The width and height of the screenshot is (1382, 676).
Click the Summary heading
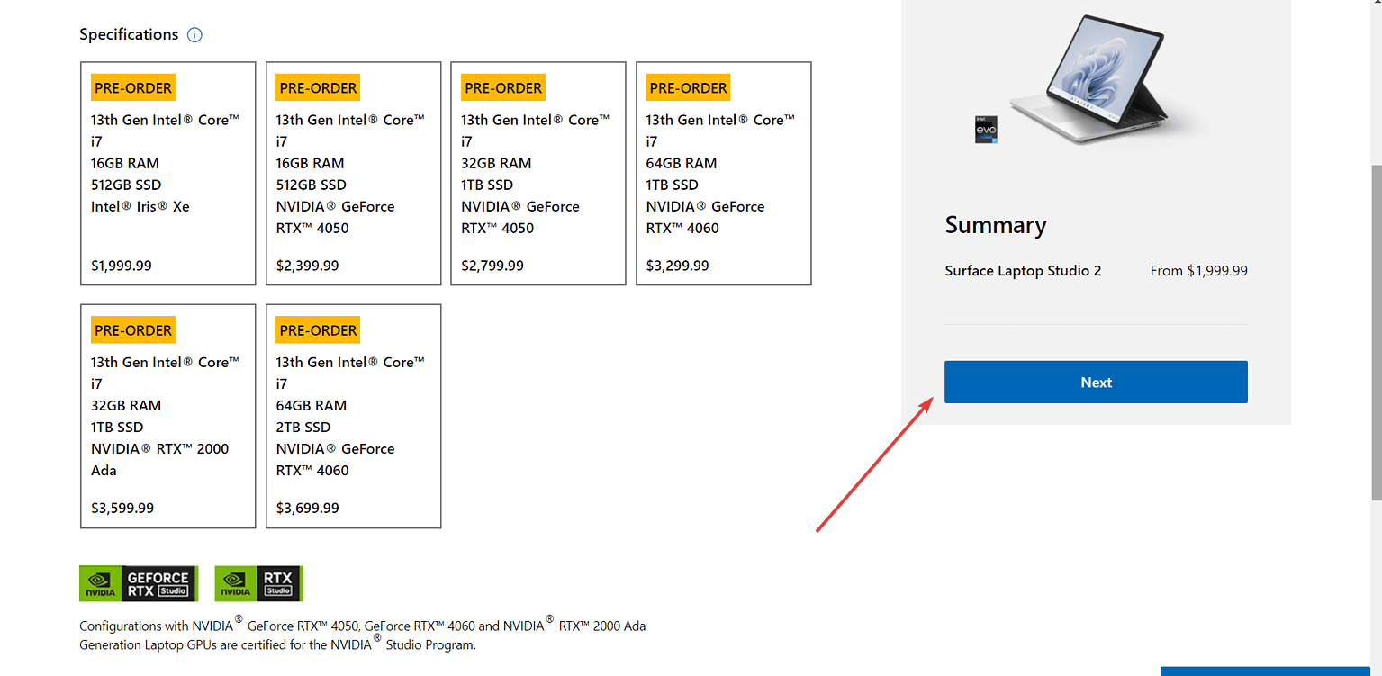click(996, 225)
